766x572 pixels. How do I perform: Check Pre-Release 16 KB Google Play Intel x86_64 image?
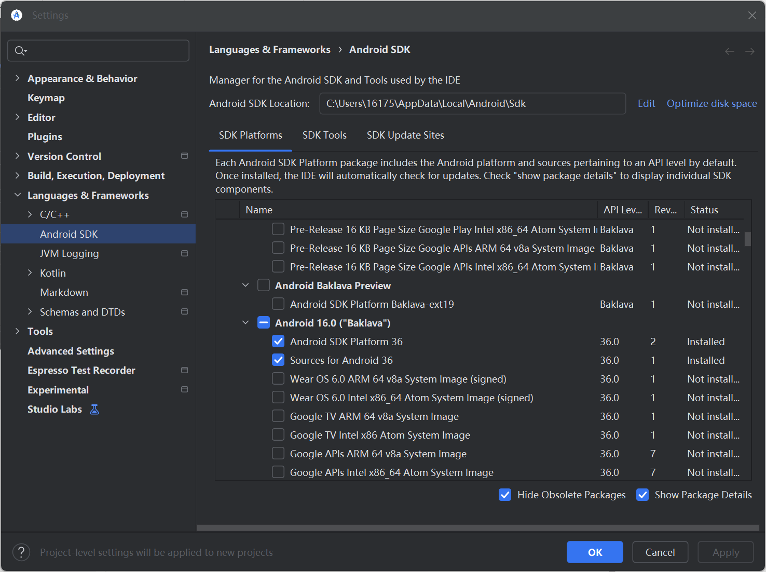(278, 229)
